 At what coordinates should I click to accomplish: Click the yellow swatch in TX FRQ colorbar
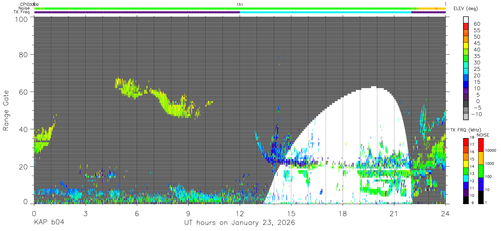point(466,164)
